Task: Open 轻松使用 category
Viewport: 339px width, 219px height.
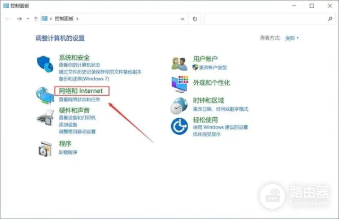Action: pos(205,120)
